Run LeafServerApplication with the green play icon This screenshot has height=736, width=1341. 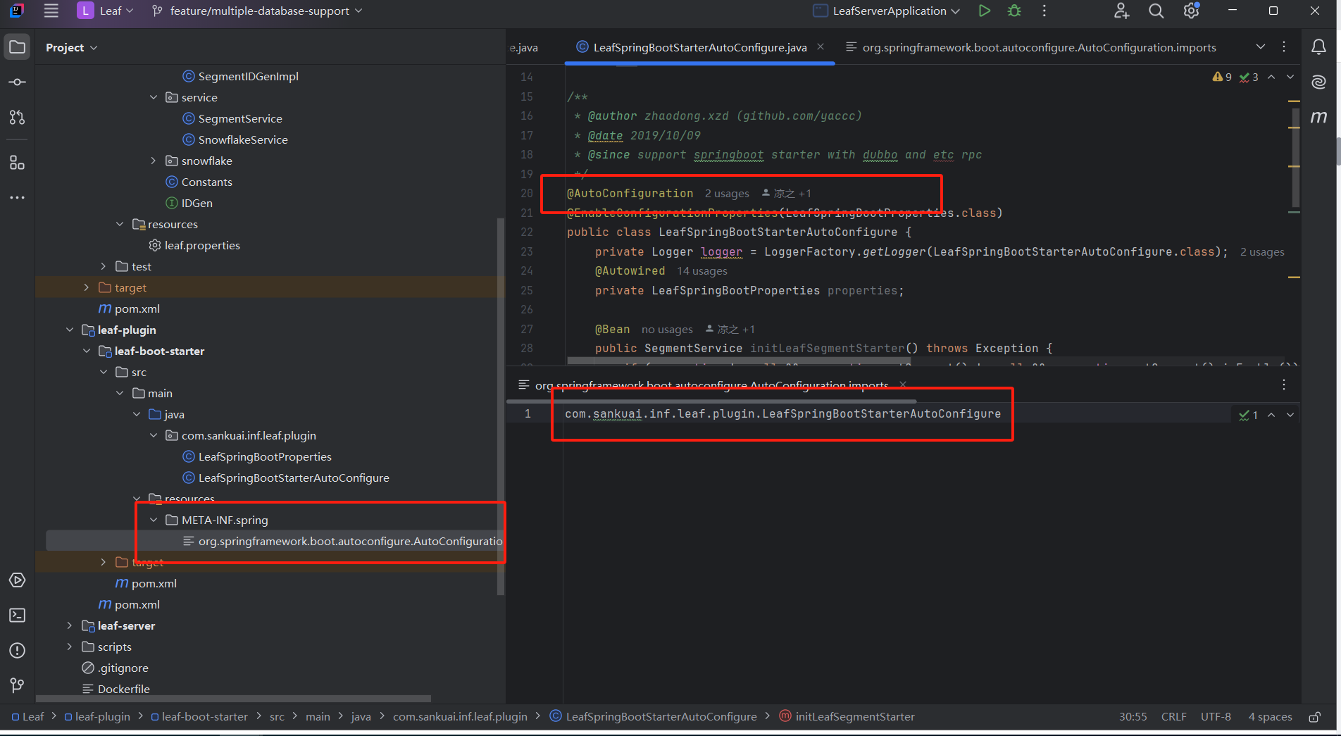pos(985,11)
